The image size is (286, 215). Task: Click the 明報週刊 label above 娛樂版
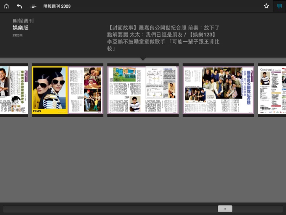click(23, 21)
